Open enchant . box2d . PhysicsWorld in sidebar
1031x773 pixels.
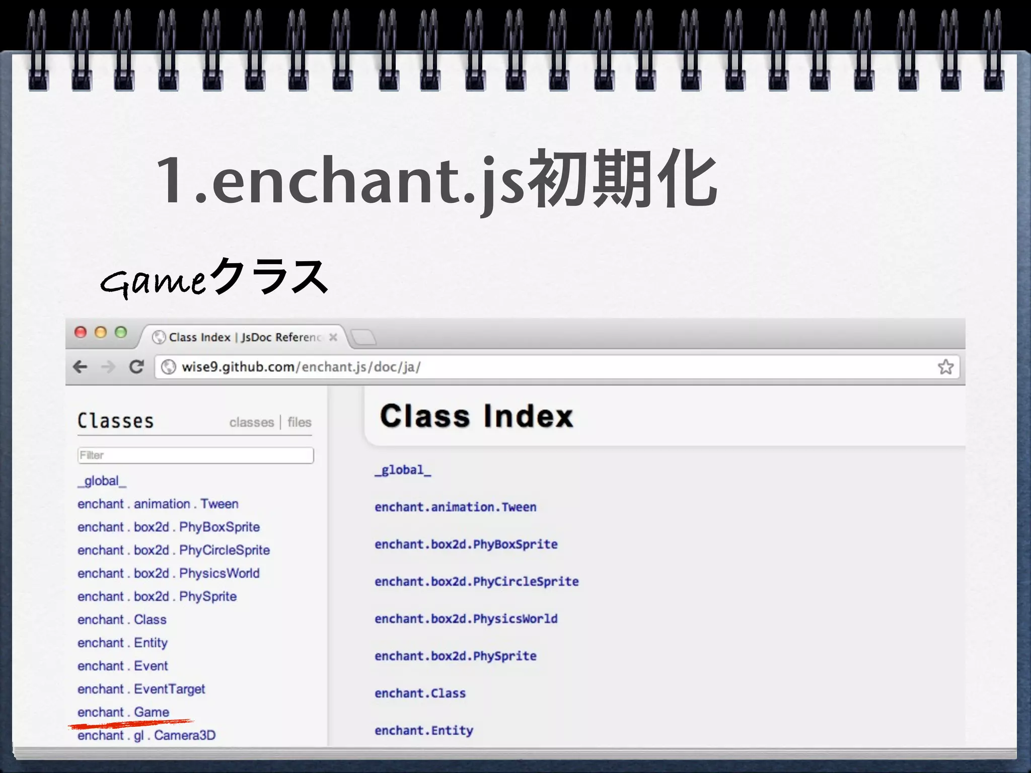[169, 573]
